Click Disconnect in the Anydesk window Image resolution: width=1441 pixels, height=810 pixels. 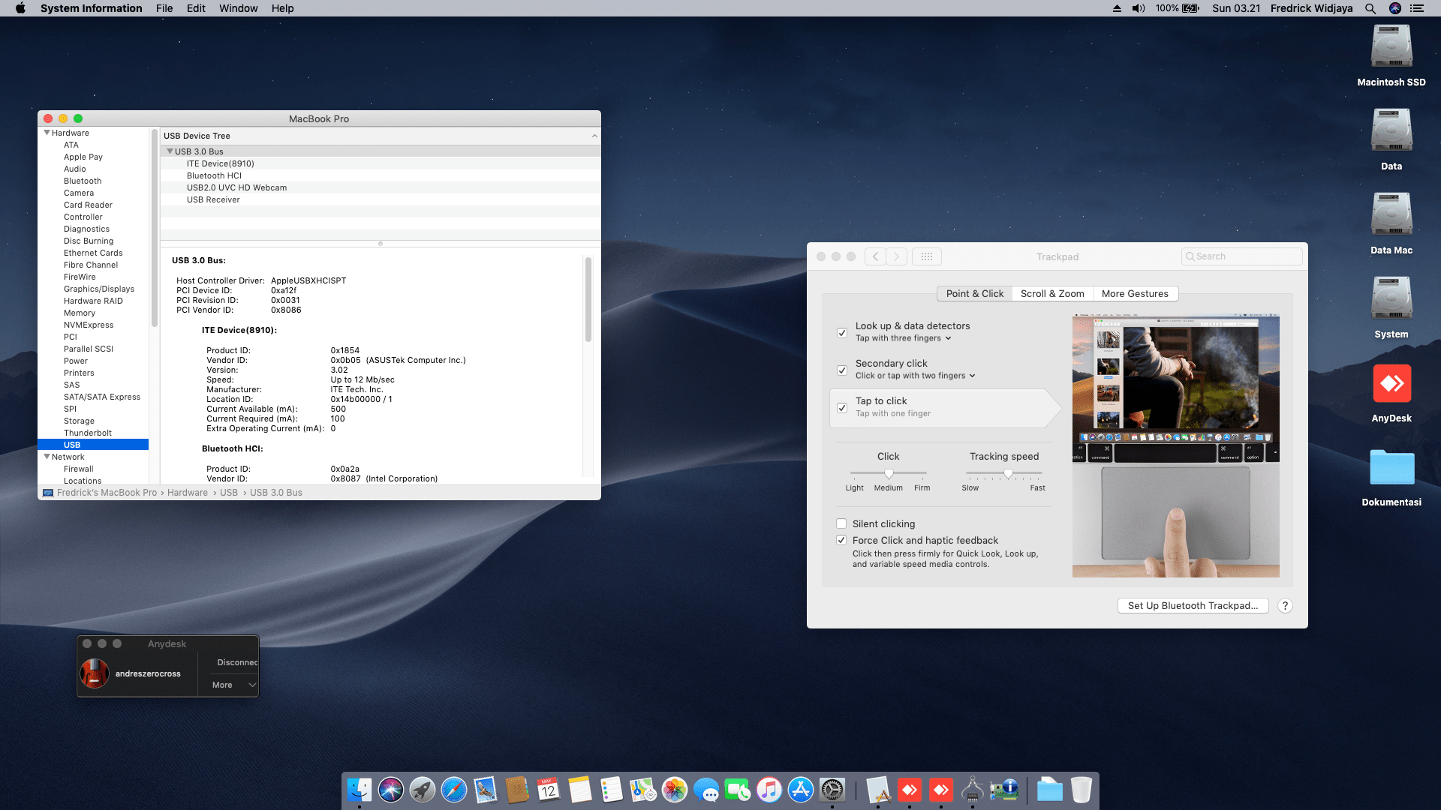(236, 662)
